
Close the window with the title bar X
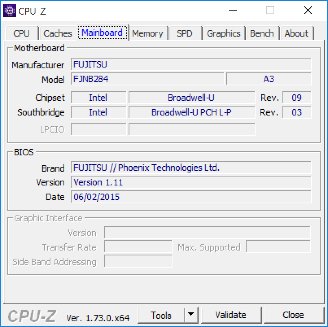(308, 10)
